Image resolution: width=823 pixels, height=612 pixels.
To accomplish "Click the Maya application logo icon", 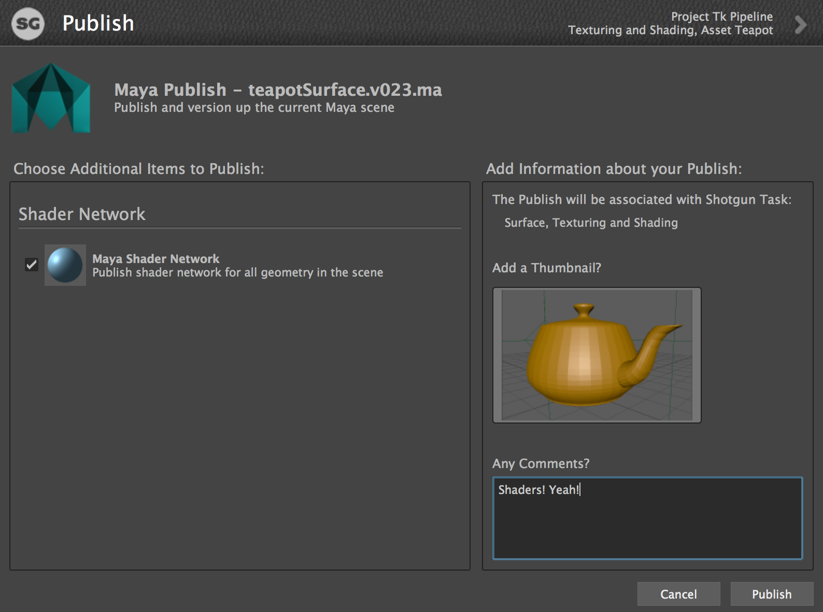I will coord(51,98).
